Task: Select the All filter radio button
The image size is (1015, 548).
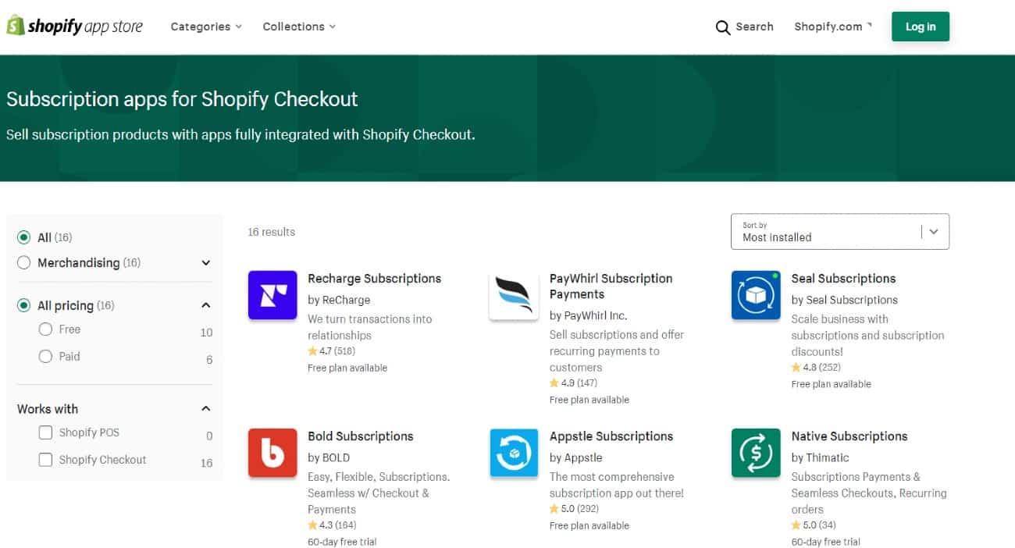Action: click(x=24, y=237)
